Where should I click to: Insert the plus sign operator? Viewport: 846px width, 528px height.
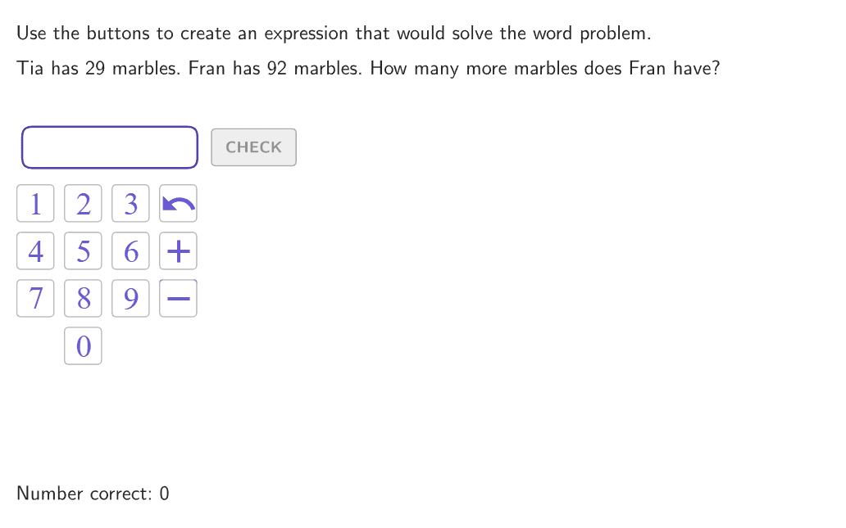click(178, 250)
